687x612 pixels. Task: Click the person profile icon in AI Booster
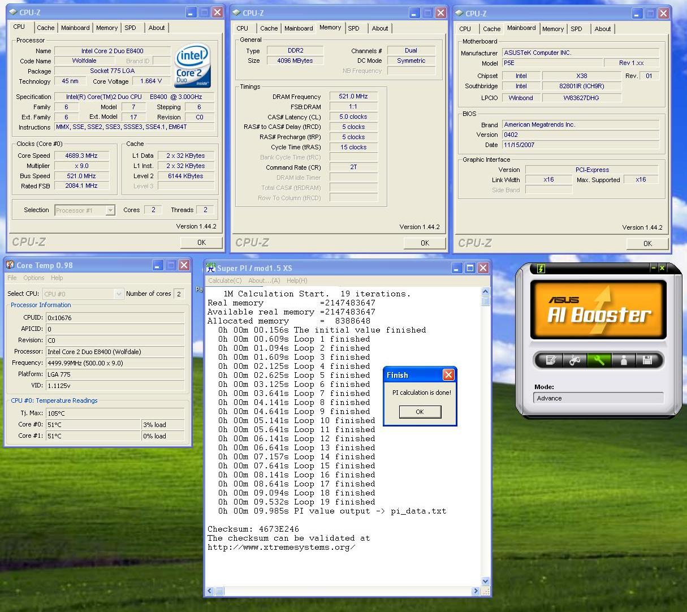[x=624, y=360]
